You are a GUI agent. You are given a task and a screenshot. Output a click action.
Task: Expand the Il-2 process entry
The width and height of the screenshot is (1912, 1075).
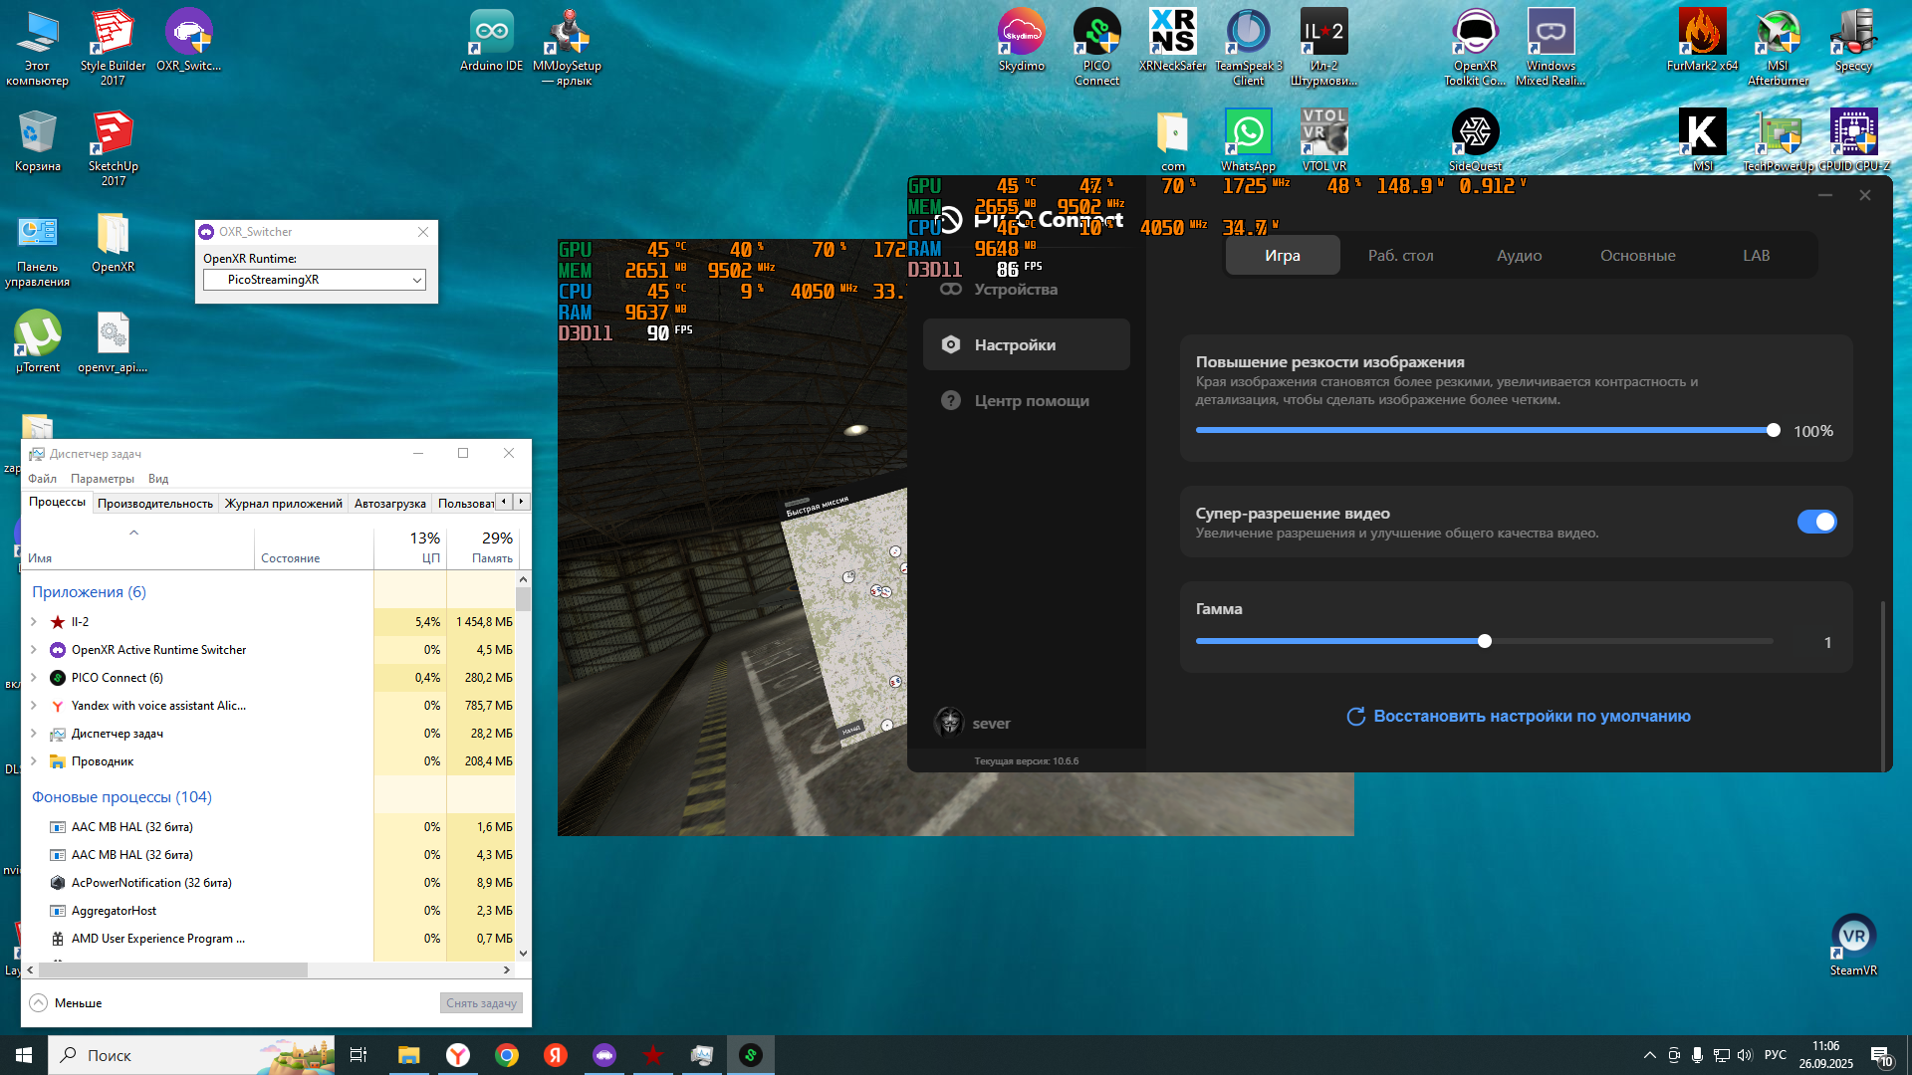pos(34,622)
